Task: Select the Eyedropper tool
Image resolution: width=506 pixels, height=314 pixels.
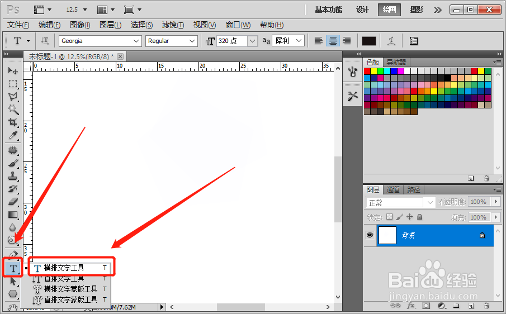Action: coord(13,135)
